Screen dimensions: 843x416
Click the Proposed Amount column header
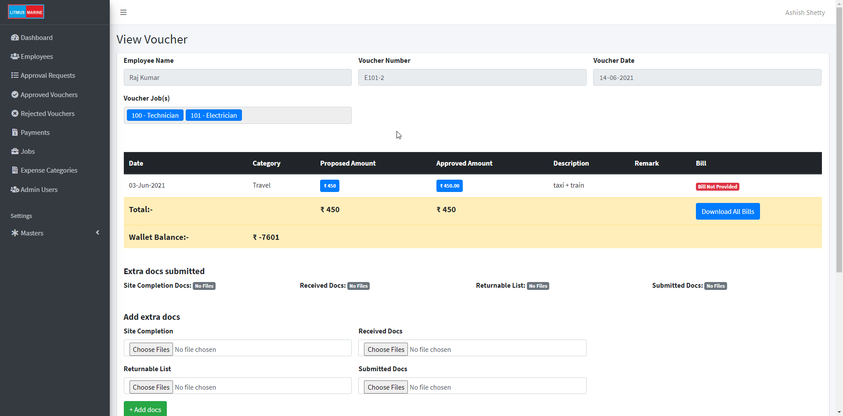pyautogui.click(x=348, y=163)
